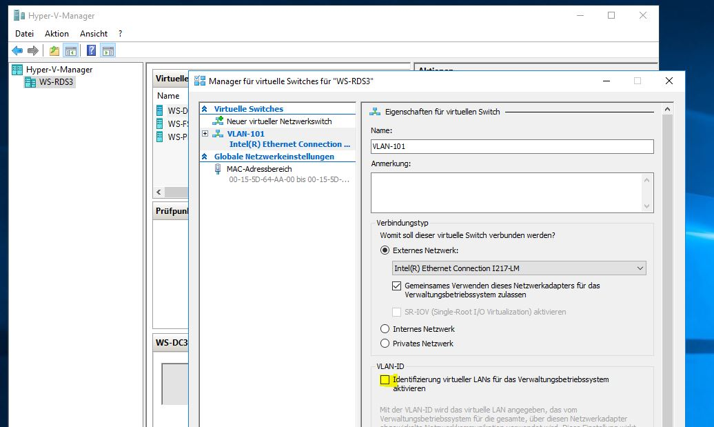Open the Datei menu
The width and height of the screenshot is (714, 427).
[x=24, y=34]
